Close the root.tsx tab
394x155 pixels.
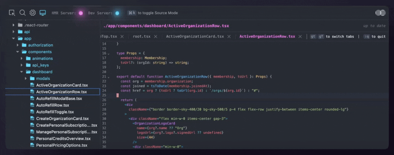[x=156, y=36]
